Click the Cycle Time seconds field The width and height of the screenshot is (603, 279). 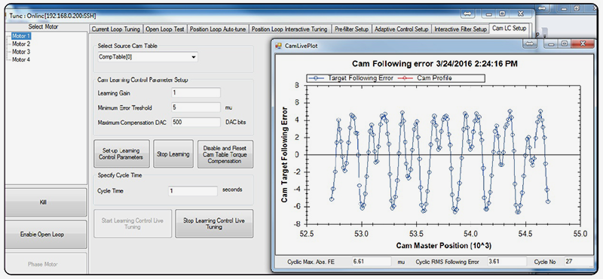click(193, 191)
